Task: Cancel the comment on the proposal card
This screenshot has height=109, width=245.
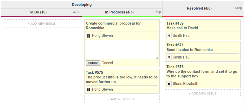Action: point(107,63)
